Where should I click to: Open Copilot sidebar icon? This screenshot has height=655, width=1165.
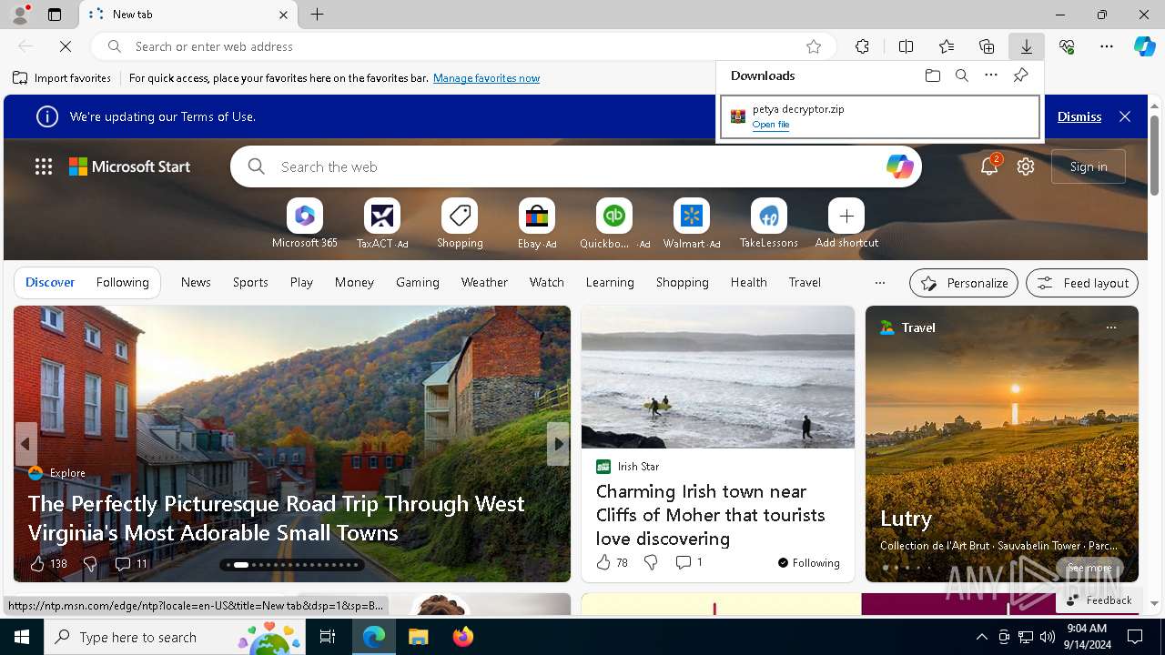[1144, 46]
